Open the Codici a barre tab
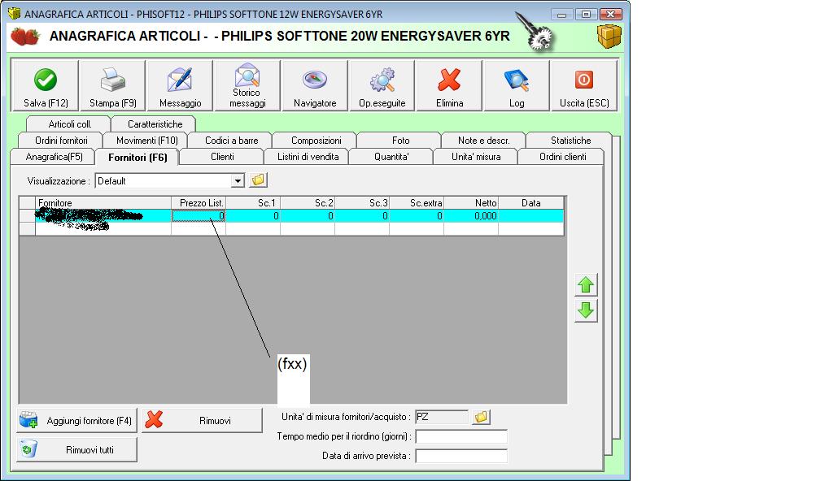 pyautogui.click(x=232, y=141)
